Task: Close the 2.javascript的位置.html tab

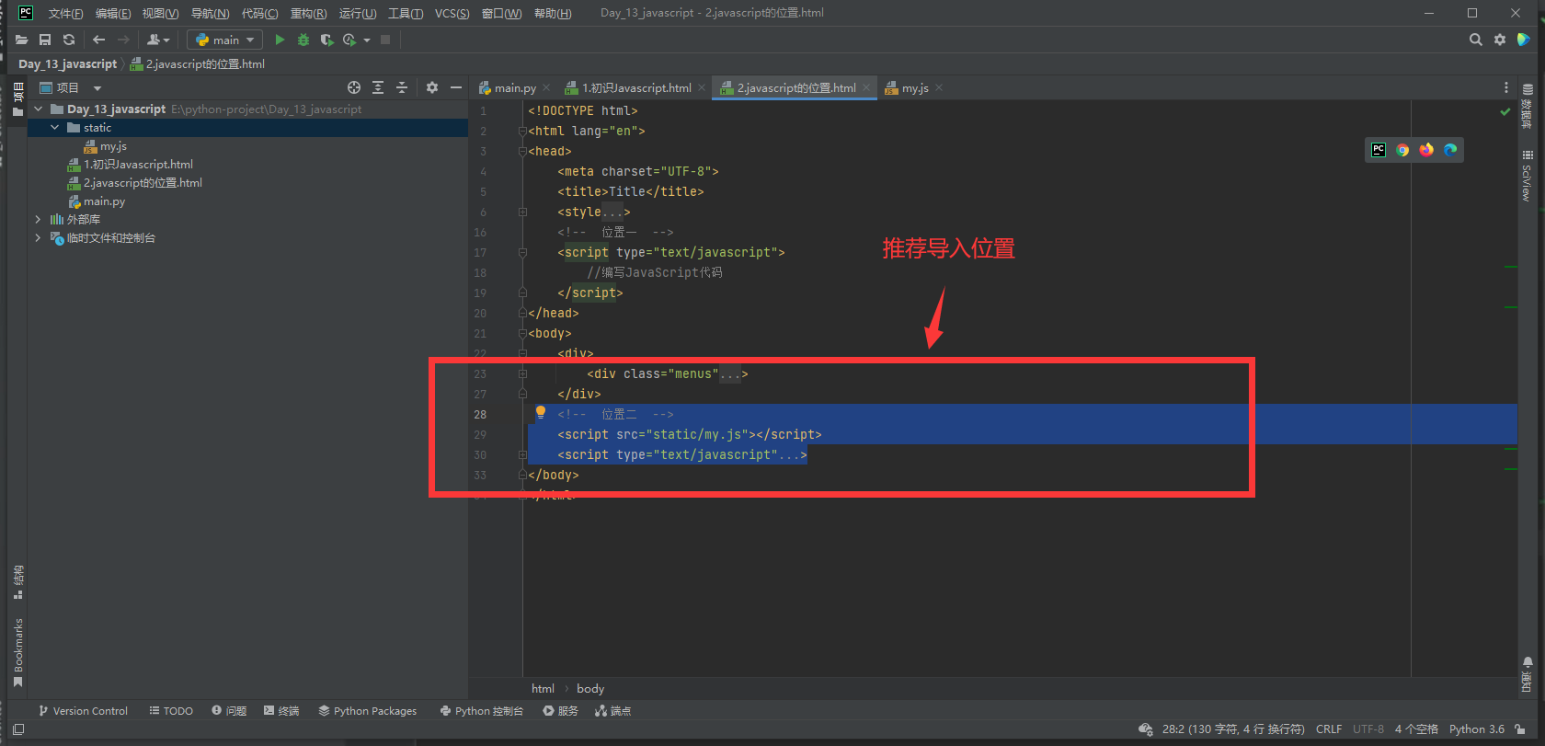Action: 866,88
